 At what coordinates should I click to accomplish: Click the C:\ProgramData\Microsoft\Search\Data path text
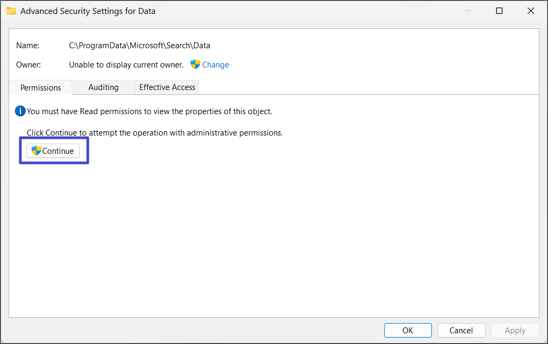coord(139,46)
